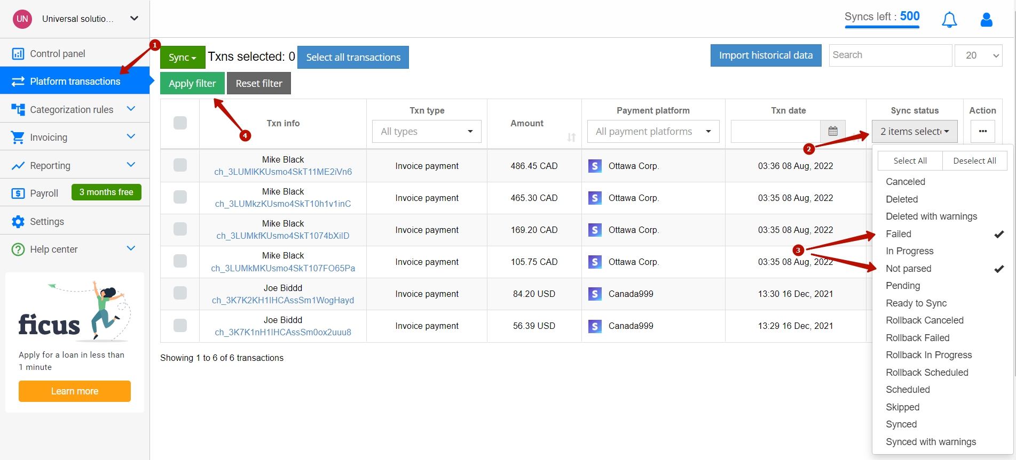Viewport: 1016px width, 460px height.
Task: Click Import historical data button
Action: (x=766, y=55)
